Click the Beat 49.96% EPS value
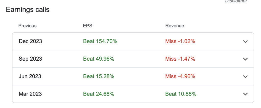This screenshot has height=108, width=261. [x=99, y=59]
